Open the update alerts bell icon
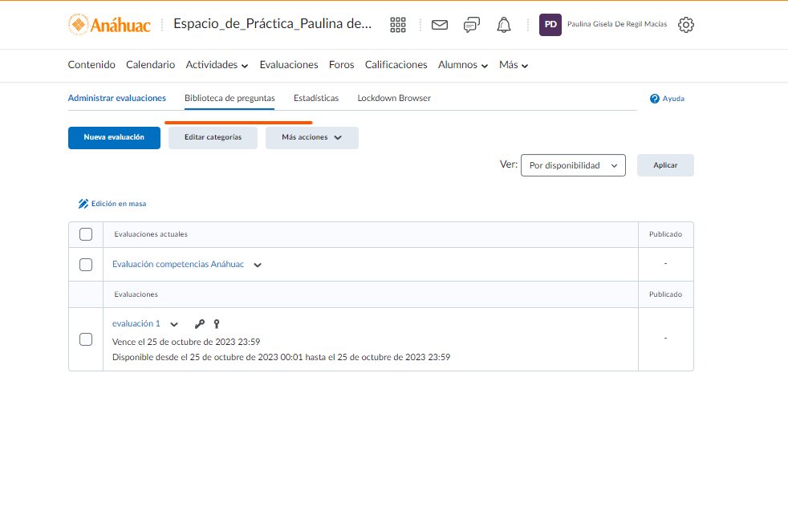 click(x=504, y=25)
